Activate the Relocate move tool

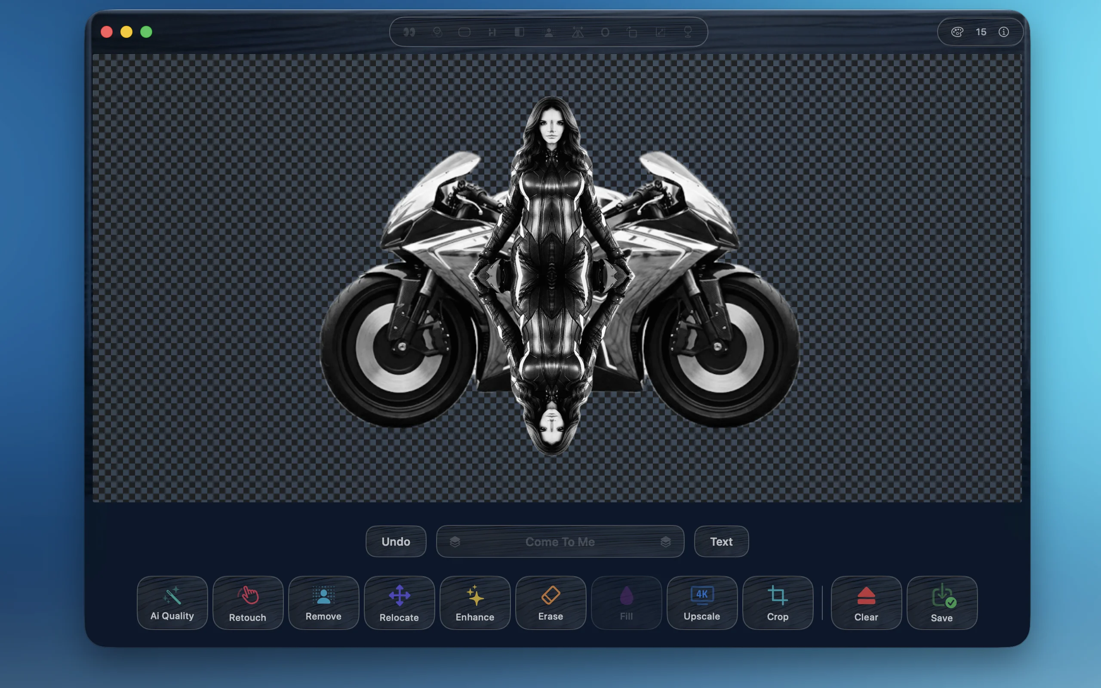click(399, 602)
